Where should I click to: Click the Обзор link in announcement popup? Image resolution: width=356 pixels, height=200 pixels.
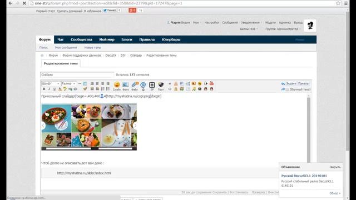coord(335,193)
